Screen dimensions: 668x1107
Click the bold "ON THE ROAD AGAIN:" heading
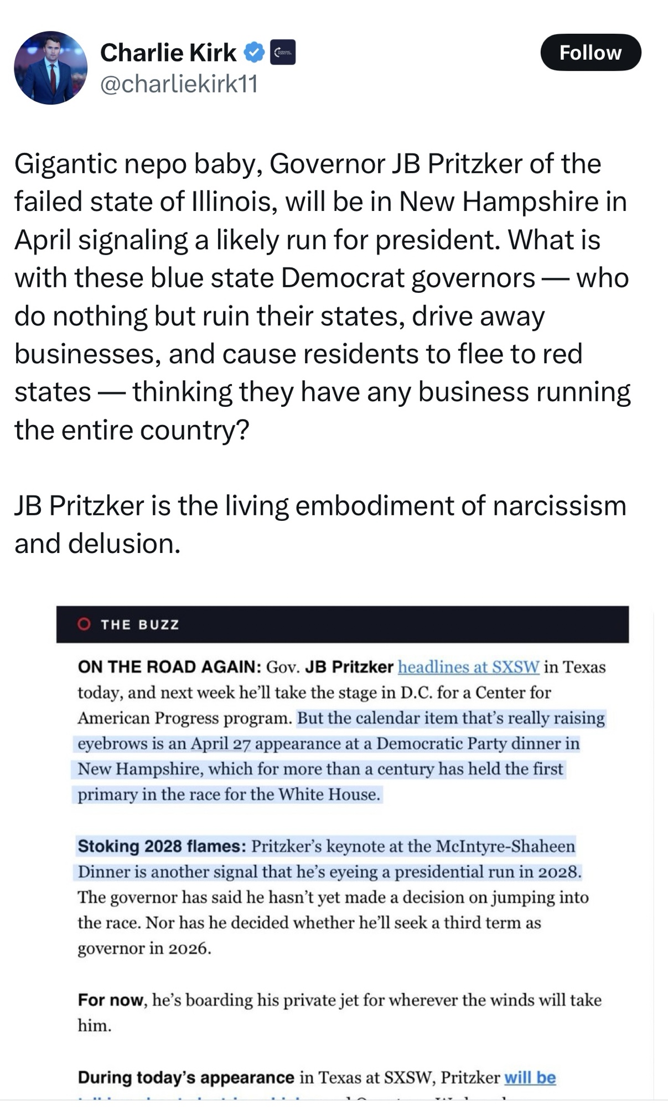[x=169, y=667]
